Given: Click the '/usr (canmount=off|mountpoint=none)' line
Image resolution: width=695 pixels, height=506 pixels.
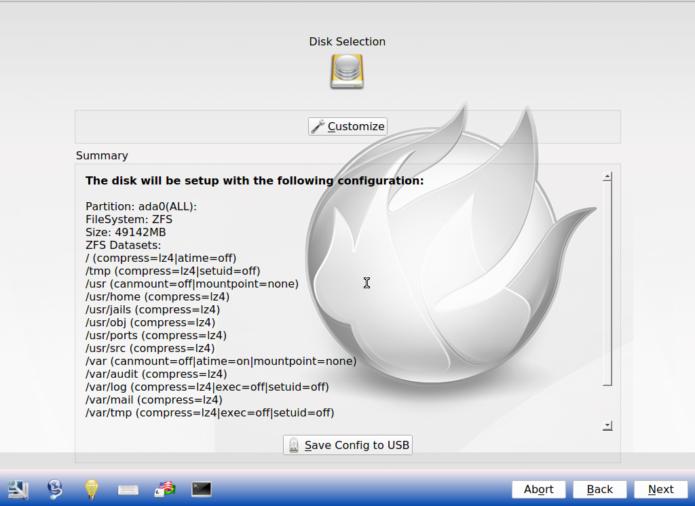Looking at the screenshot, I should 192,284.
